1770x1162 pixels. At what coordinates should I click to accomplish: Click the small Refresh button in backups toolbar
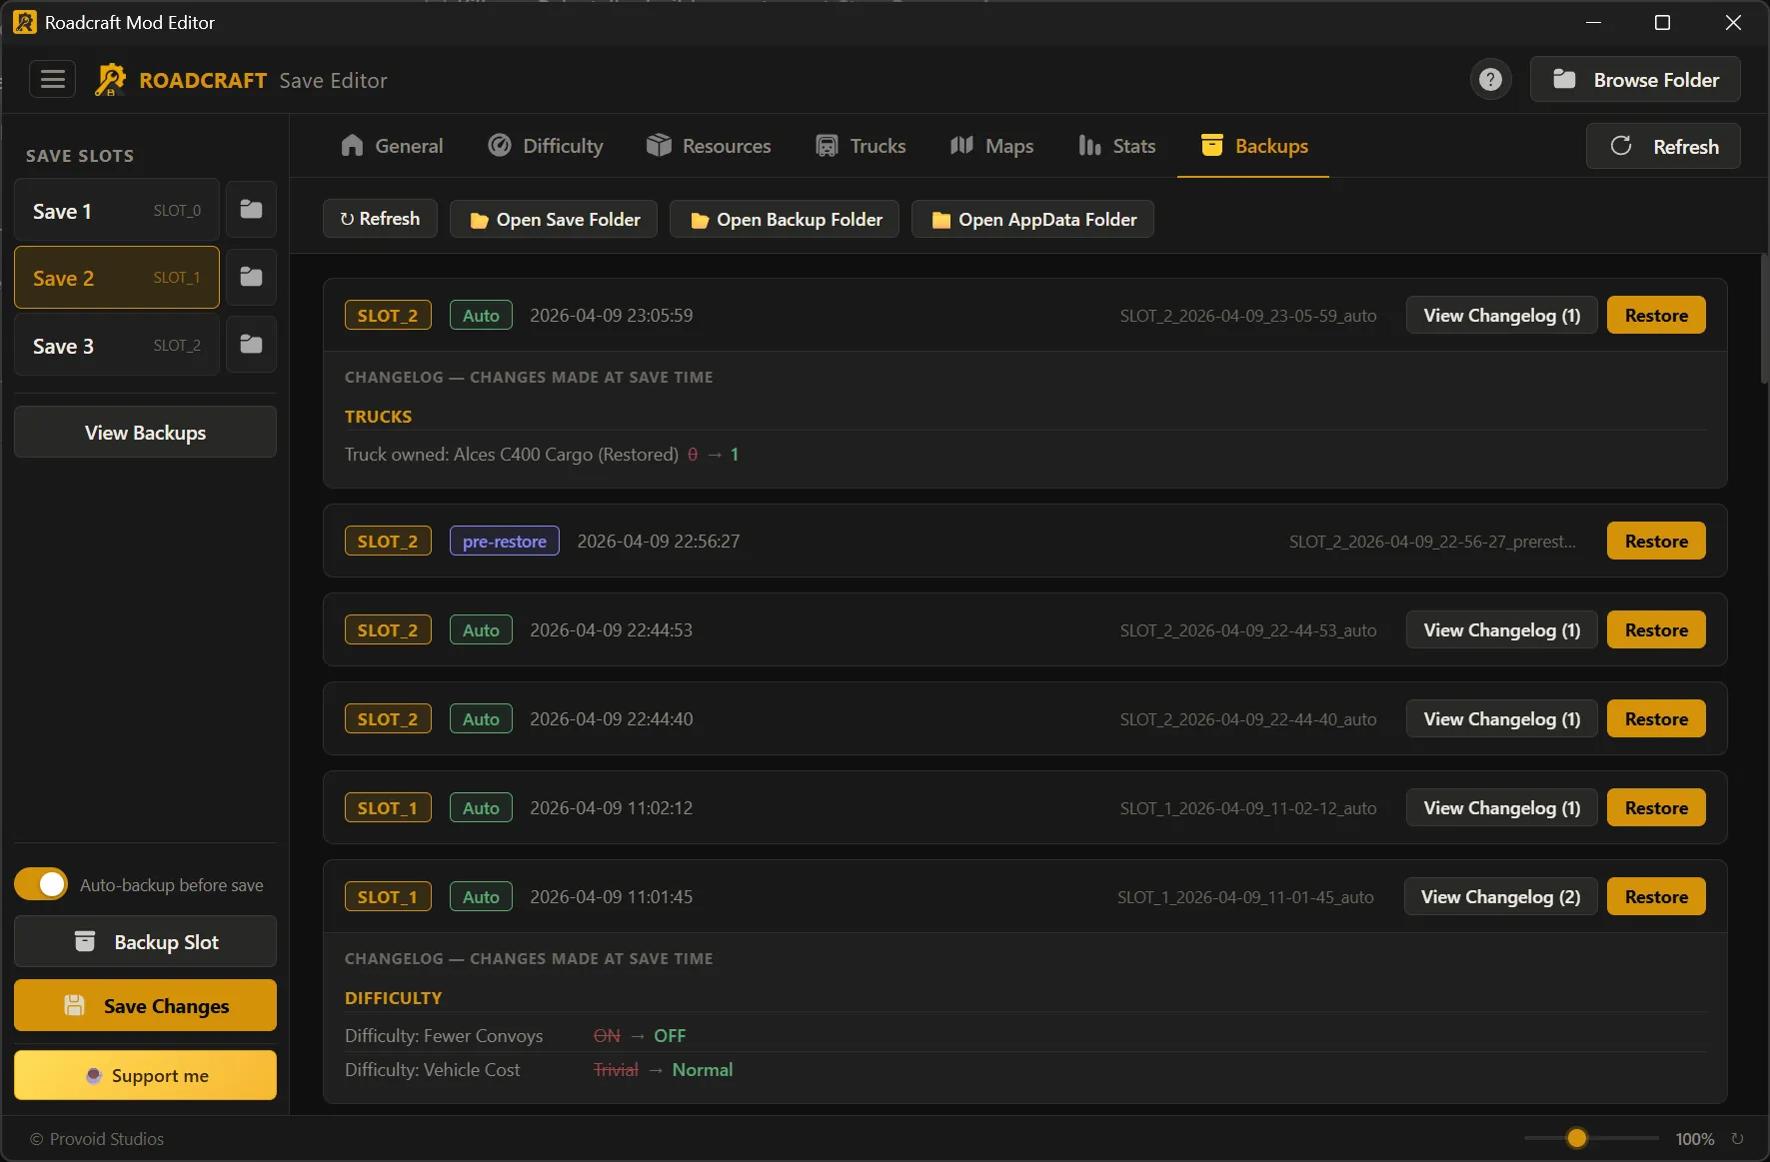click(x=380, y=219)
